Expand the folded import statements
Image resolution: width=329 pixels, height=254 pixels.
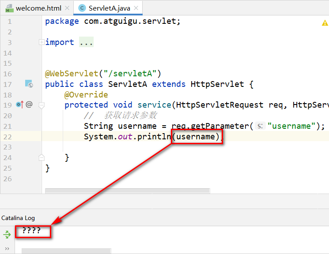[x=42, y=42]
